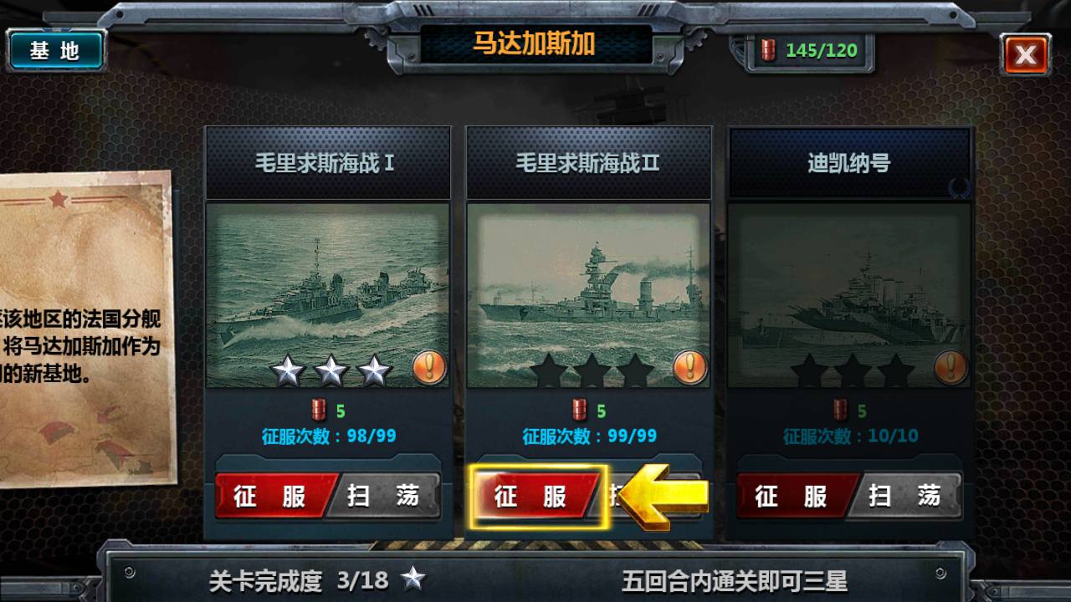The width and height of the screenshot is (1071, 602).
Task: Select the 毛里求斯海战 II battleship thumbnail
Action: (x=588, y=295)
